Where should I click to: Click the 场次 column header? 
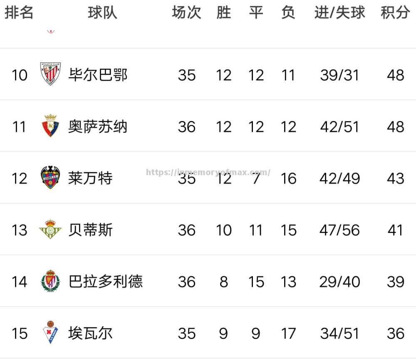click(x=186, y=13)
